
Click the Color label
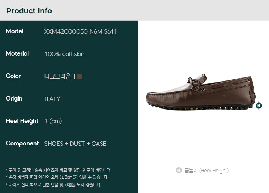tap(13, 76)
